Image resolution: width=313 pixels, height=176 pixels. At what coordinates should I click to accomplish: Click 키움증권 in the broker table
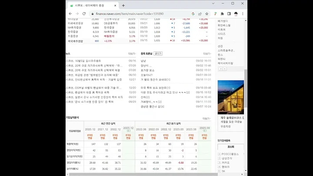point(73,36)
